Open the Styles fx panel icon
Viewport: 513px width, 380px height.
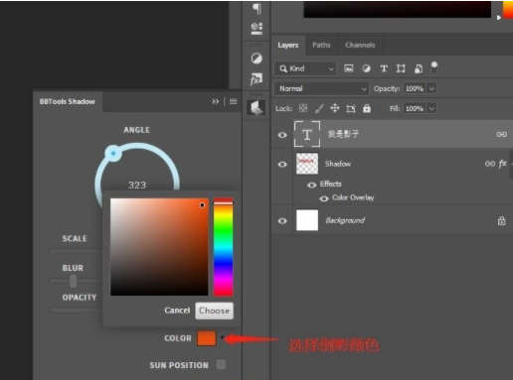[256, 79]
